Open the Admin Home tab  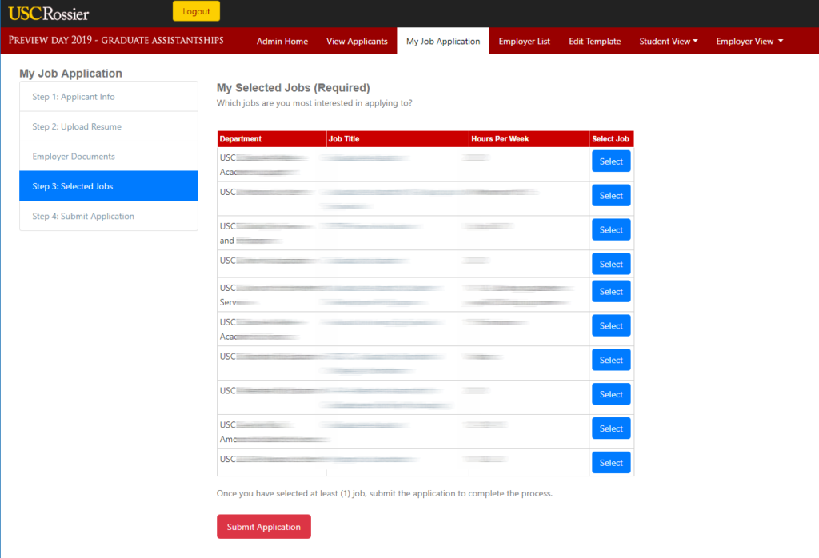click(282, 42)
